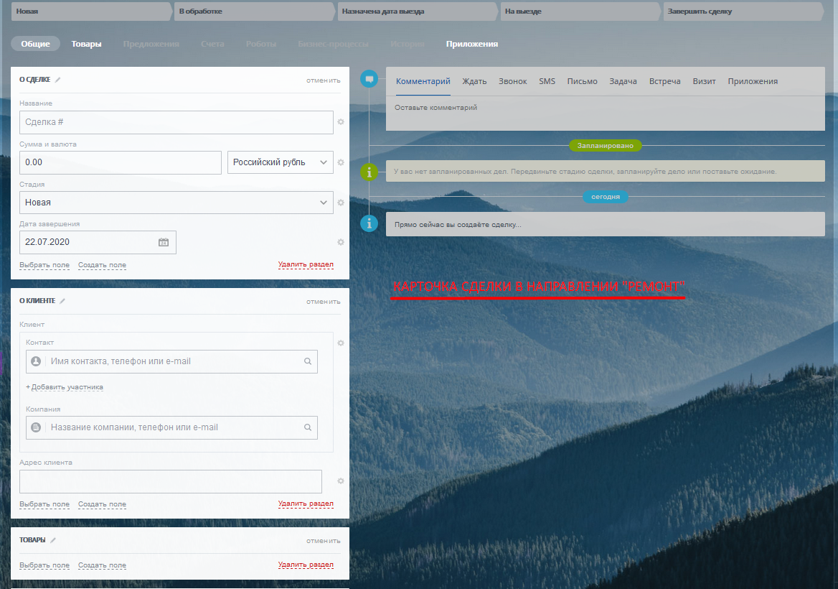838x589 pixels.
Task: Click the search icon in the Компания field
Action: point(308,427)
